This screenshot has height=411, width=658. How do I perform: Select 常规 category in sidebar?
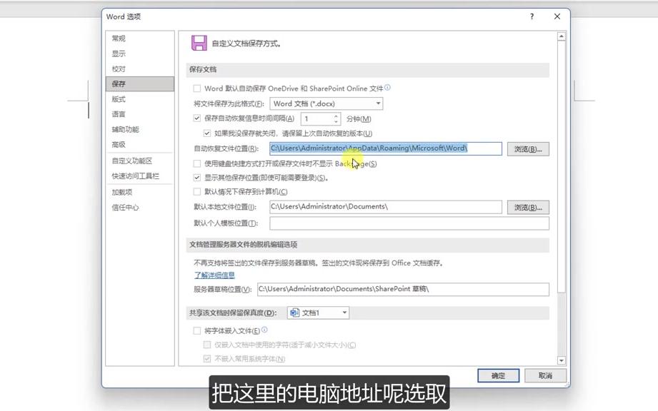(140, 39)
